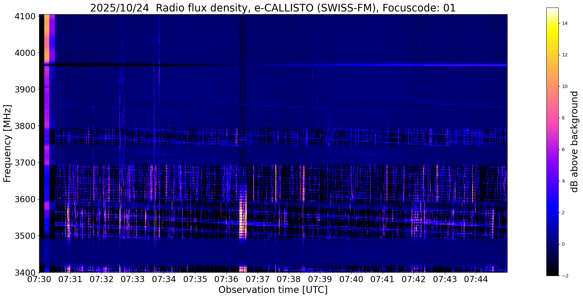Click the horizontal purple line near 3965 MHz at 07:42
This screenshot has height=298, width=583.
[414, 65]
